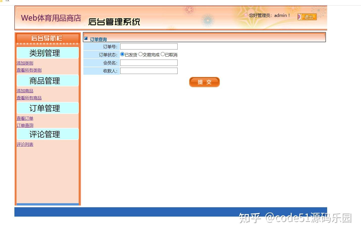
Task: Open the 评论列表 comments list
Action: coord(25,144)
